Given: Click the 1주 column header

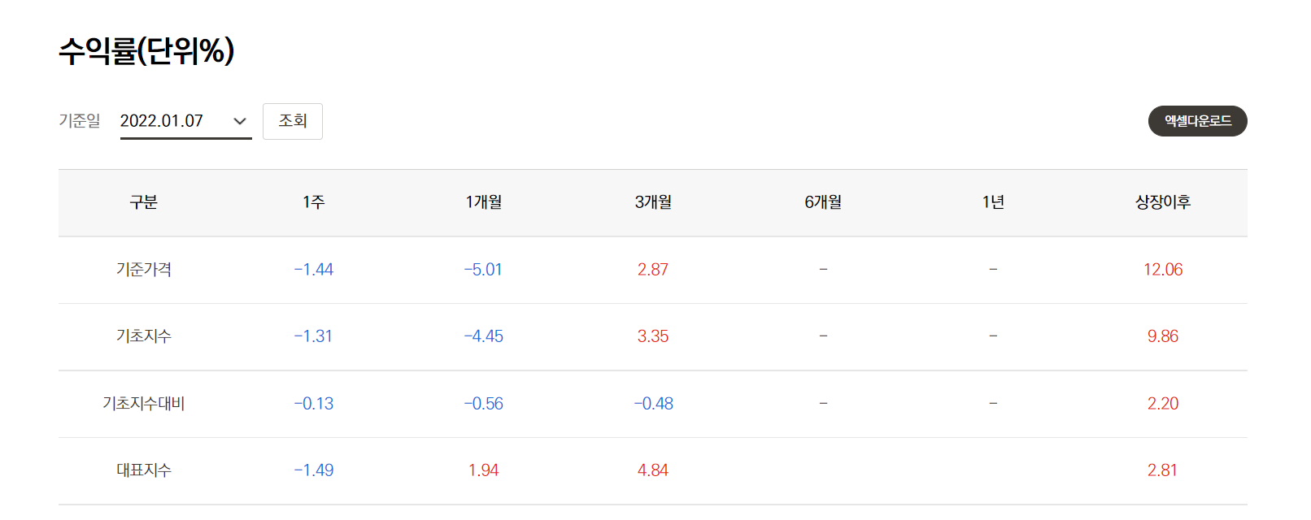Looking at the screenshot, I should [313, 202].
